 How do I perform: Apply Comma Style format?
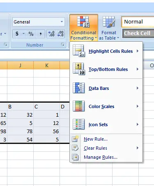point(40,34)
